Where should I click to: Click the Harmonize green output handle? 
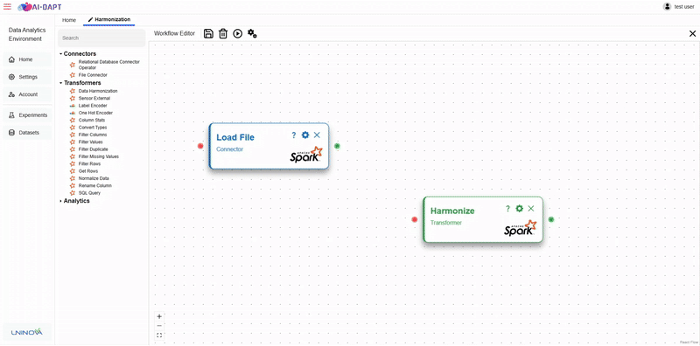(x=551, y=219)
